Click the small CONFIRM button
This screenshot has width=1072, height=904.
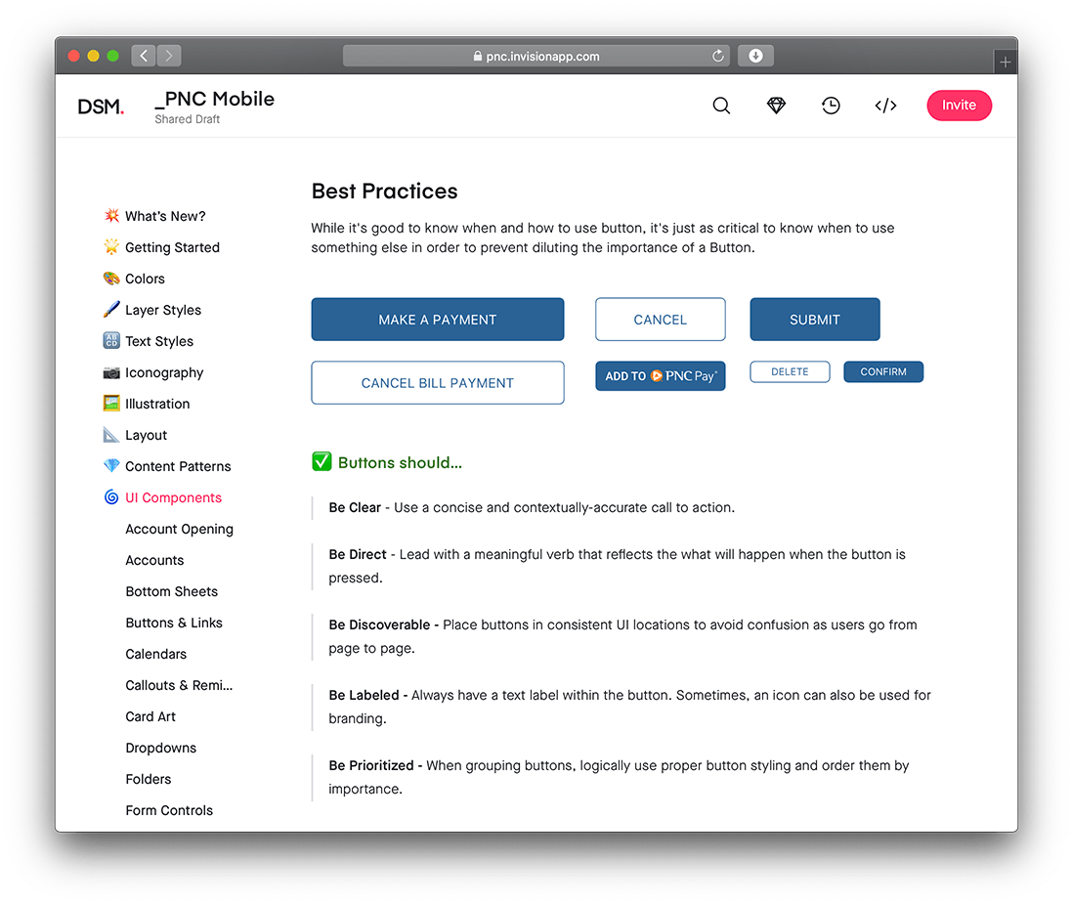(883, 372)
